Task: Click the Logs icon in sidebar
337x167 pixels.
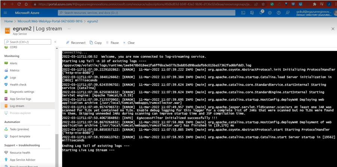Action: pos(6,77)
